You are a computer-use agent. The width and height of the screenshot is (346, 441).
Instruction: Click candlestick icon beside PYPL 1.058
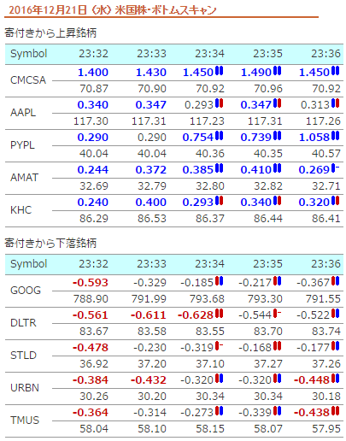pyautogui.click(x=335, y=136)
